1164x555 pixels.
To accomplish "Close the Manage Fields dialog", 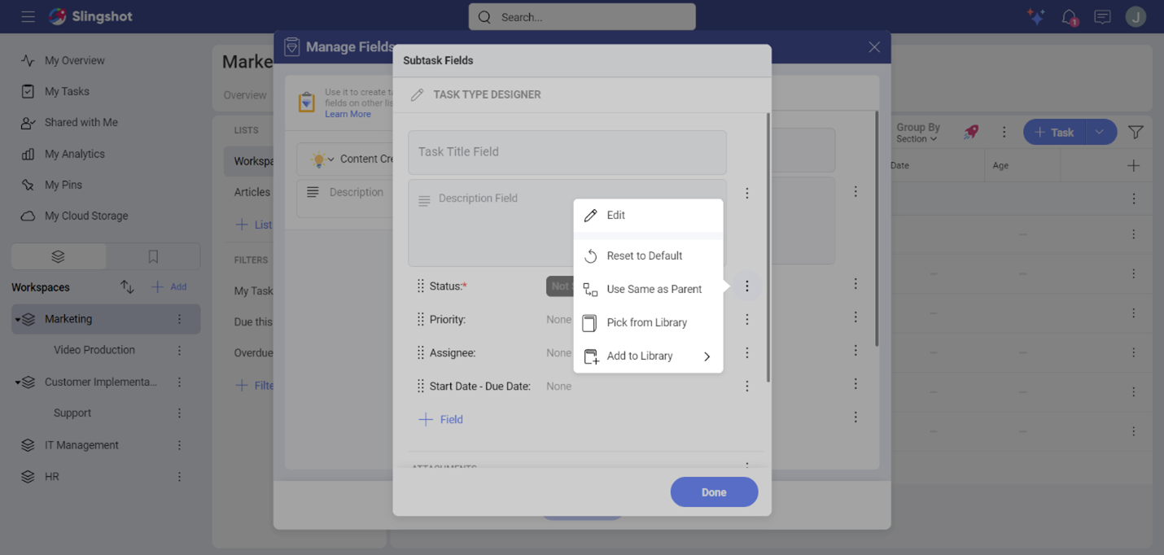I will (x=874, y=47).
